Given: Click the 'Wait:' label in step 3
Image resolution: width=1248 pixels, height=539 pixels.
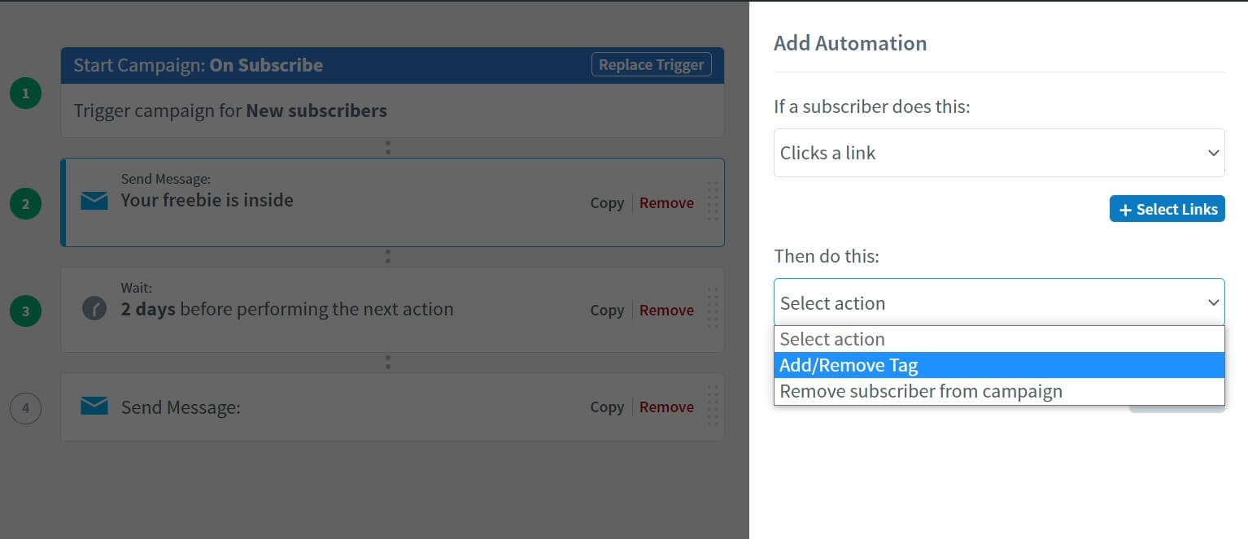Looking at the screenshot, I should click(137, 288).
